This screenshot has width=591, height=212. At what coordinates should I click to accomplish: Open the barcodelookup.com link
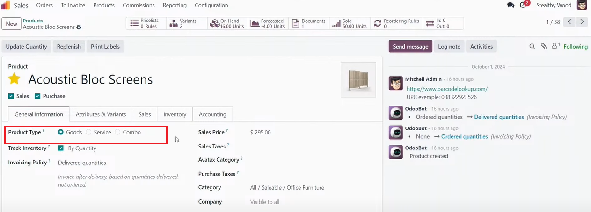click(x=447, y=89)
